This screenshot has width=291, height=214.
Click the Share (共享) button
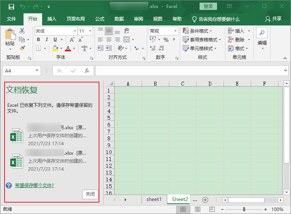coord(274,19)
